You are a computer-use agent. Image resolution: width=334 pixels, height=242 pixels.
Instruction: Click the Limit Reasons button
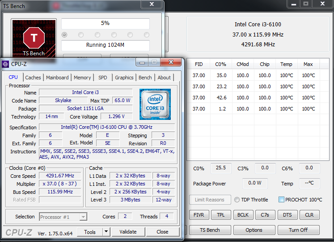point(210,200)
